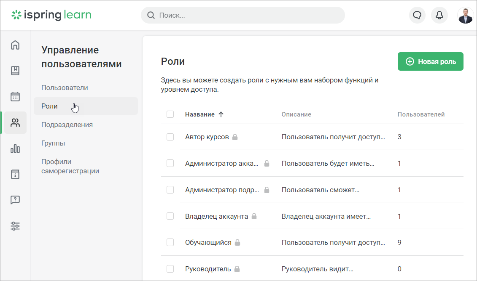Click the magnifier icon in search bar
Viewport: 477px width, 281px height.
pos(151,15)
